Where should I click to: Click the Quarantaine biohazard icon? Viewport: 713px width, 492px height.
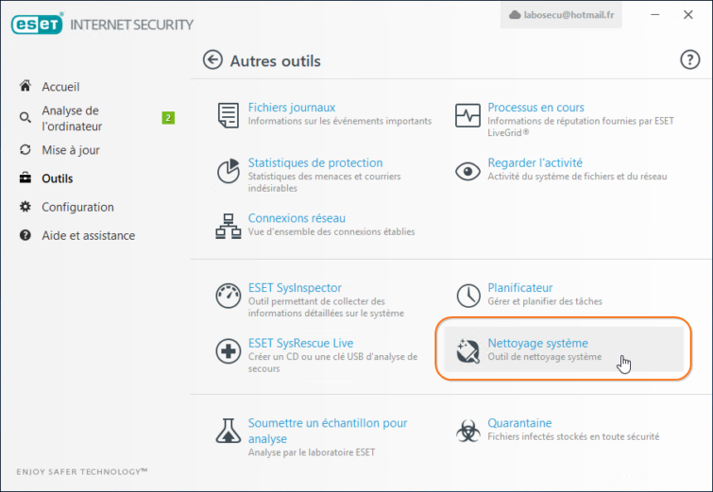(x=467, y=431)
